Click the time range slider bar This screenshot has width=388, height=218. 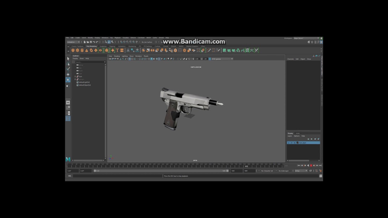tap(161, 171)
